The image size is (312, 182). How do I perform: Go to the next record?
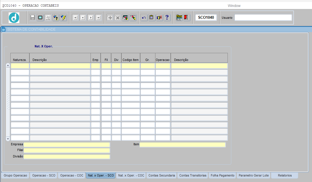(x=91, y=18)
